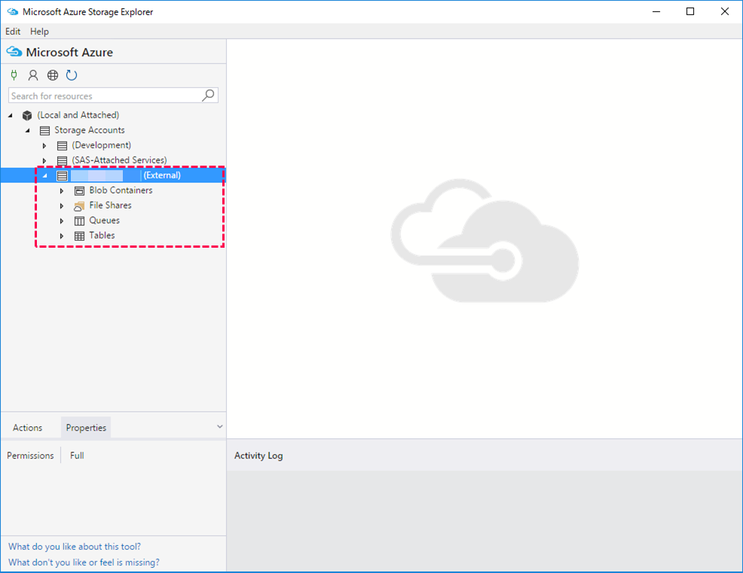The width and height of the screenshot is (743, 573).
Task: Click the Refresh all circular arrow icon
Action: click(x=72, y=75)
